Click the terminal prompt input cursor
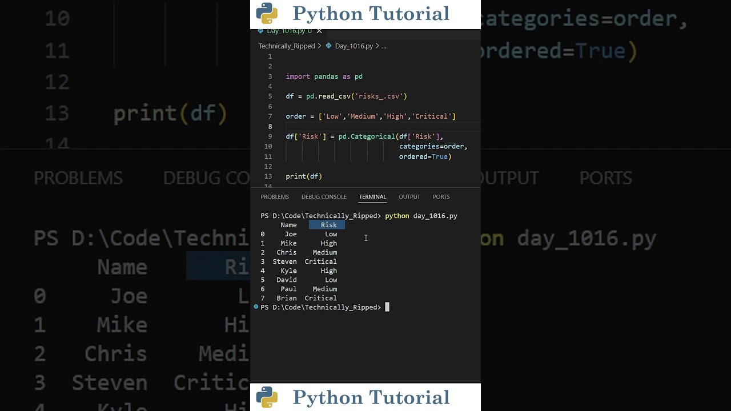Image resolution: width=731 pixels, height=411 pixels. [387, 307]
